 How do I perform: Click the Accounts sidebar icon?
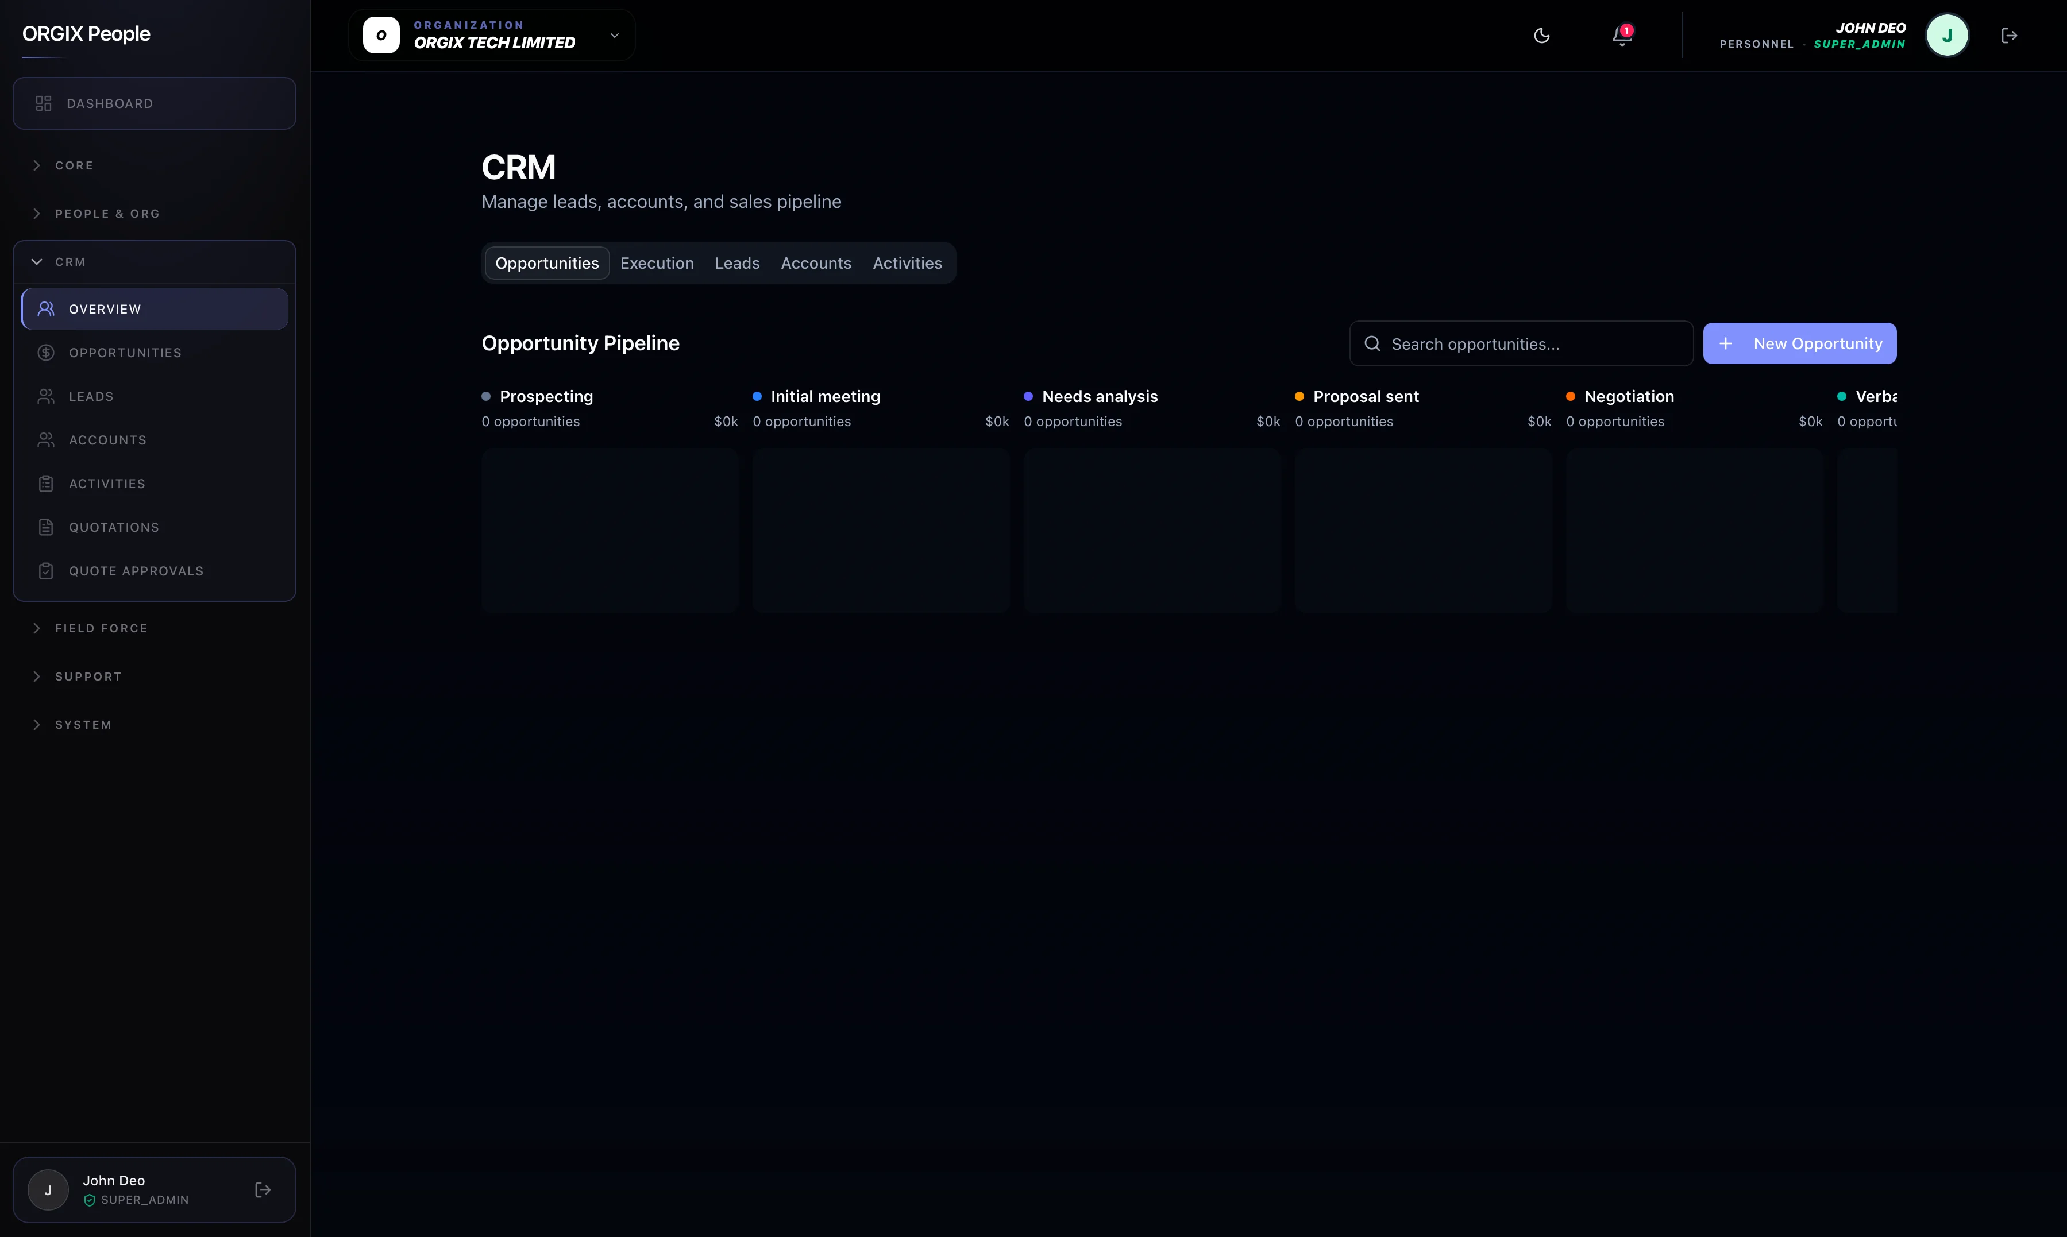(x=46, y=440)
